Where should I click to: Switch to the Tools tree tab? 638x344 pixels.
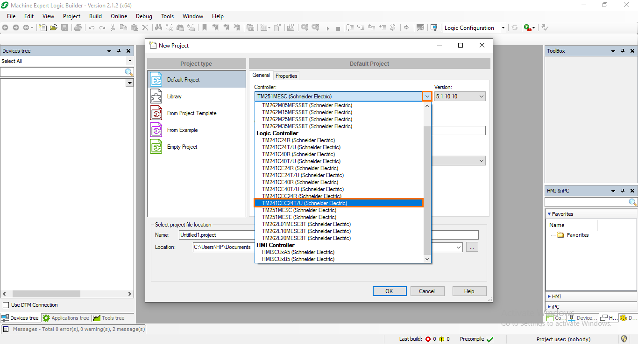click(109, 318)
